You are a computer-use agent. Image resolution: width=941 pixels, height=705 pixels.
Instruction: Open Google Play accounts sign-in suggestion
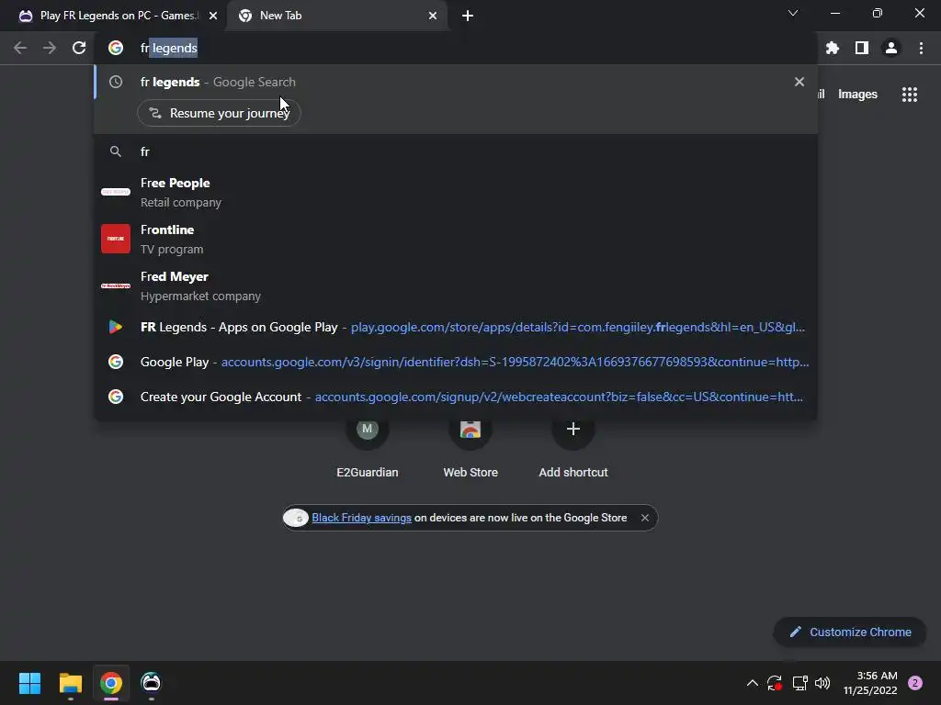[456, 362]
